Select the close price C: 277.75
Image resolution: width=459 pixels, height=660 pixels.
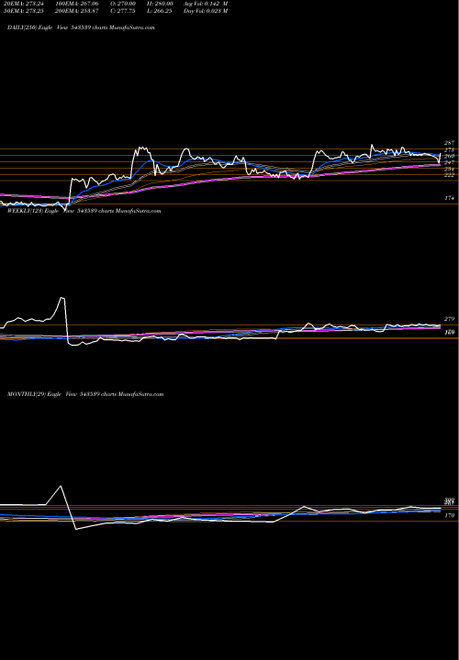125,11
